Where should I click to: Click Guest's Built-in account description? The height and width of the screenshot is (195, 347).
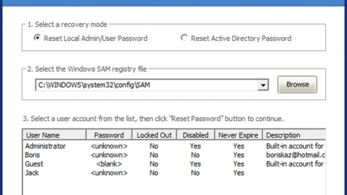click(295, 164)
